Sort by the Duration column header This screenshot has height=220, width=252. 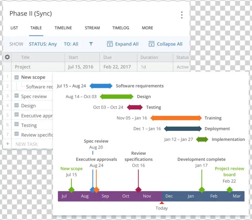tap(149, 57)
